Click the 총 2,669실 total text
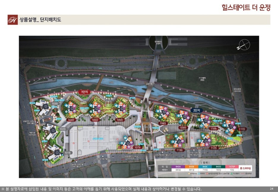The width and height of the screenshot is (278, 192). tap(245, 168)
